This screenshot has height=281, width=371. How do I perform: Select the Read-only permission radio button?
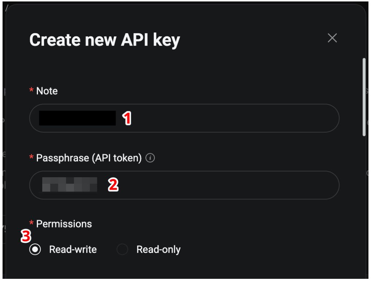122,249
